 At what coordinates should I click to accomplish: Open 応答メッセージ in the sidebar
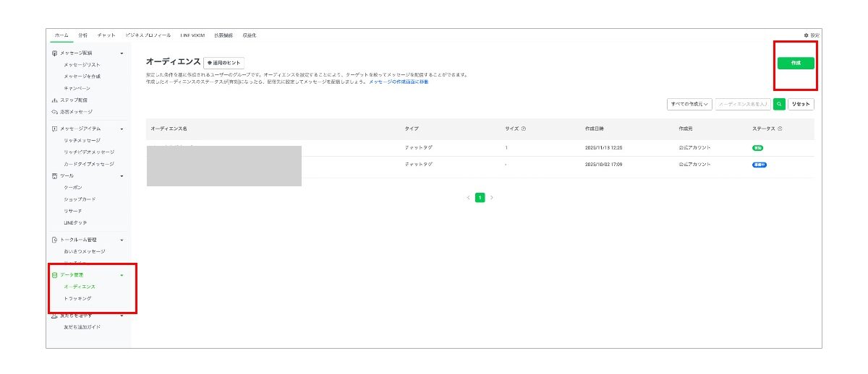click(76, 112)
